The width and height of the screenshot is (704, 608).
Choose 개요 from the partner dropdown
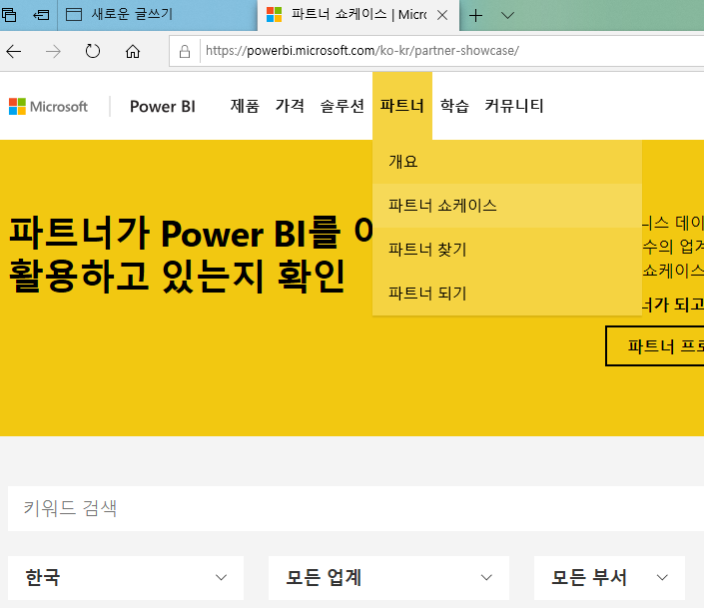tap(507, 162)
